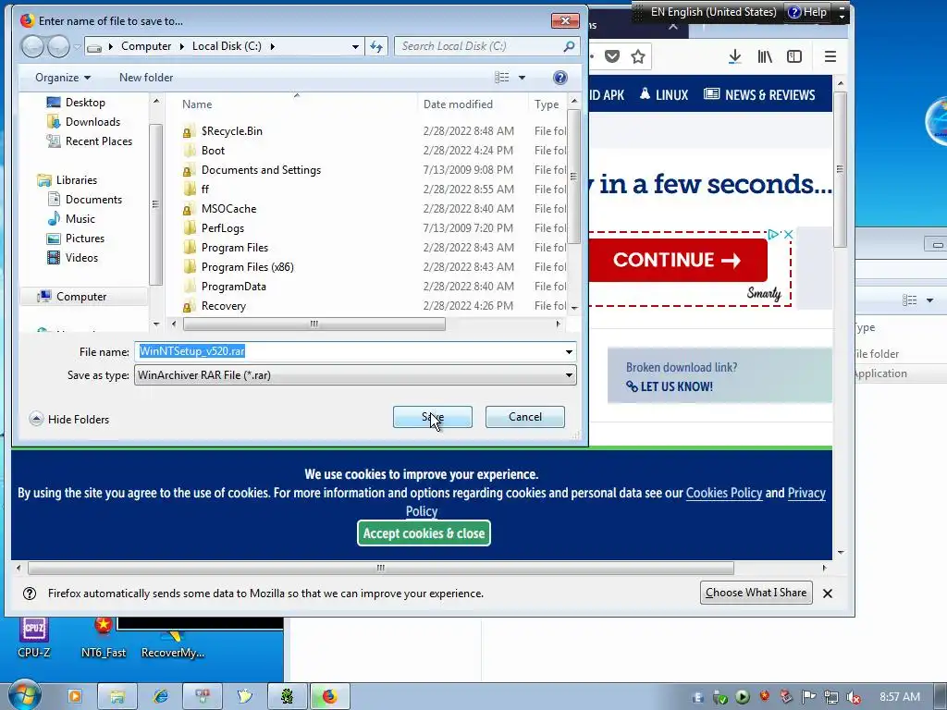
Task: Select Desktop in navigation pane
Action: point(85,103)
